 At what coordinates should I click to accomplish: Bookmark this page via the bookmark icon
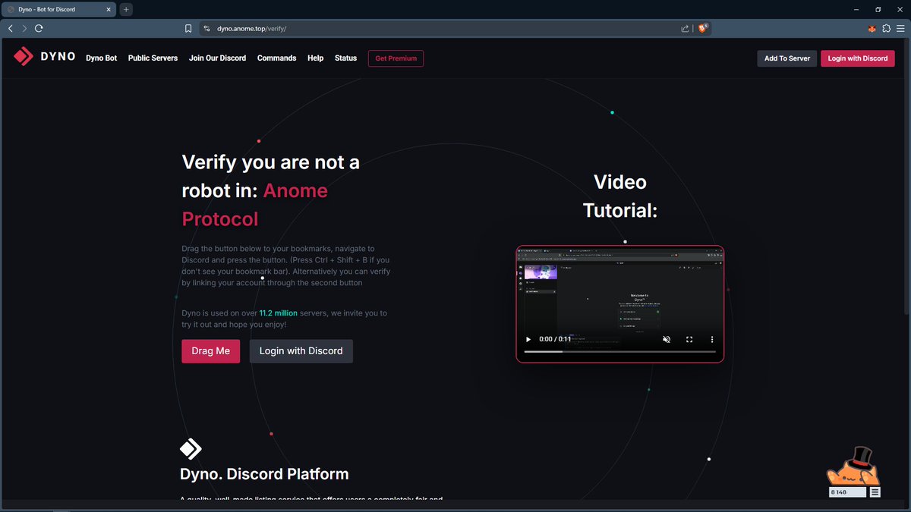click(188, 28)
